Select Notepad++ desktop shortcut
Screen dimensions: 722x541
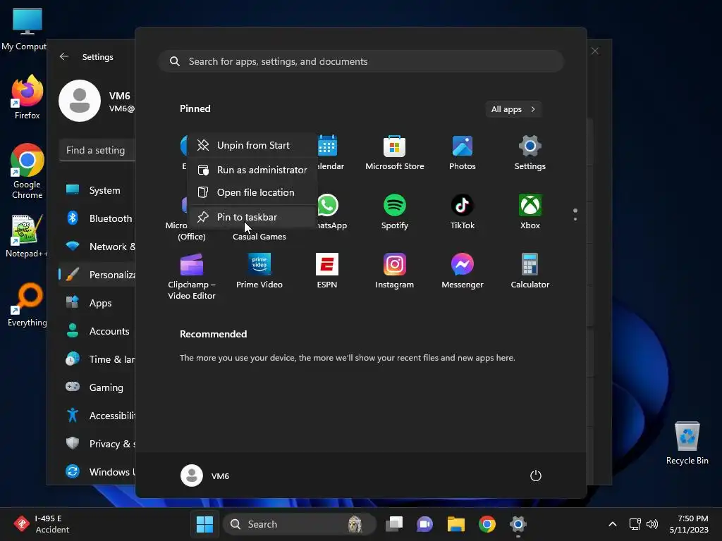(x=25, y=236)
